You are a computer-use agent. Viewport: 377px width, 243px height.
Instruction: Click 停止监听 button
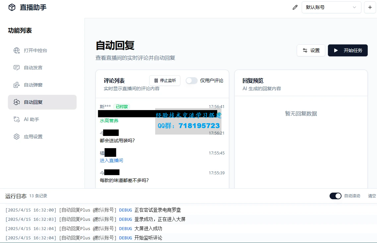pos(165,81)
